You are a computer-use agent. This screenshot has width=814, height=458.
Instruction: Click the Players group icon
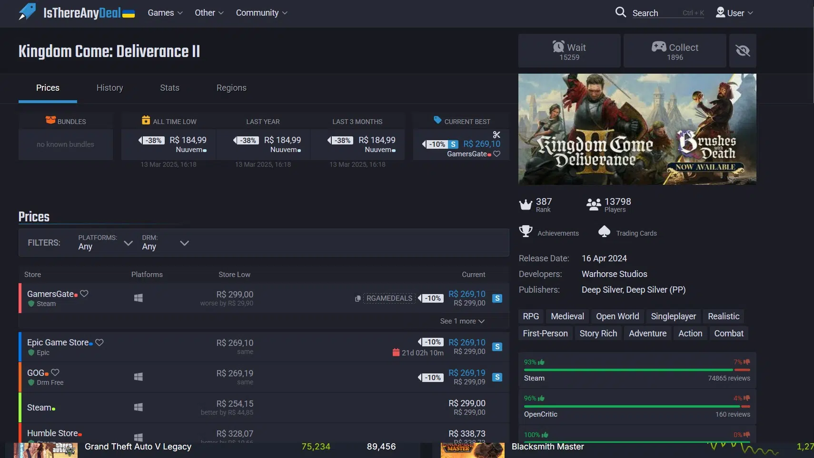coord(594,205)
